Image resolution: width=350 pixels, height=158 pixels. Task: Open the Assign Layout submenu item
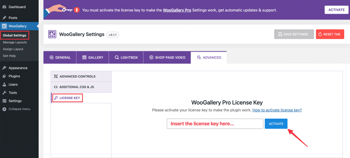click(x=13, y=49)
